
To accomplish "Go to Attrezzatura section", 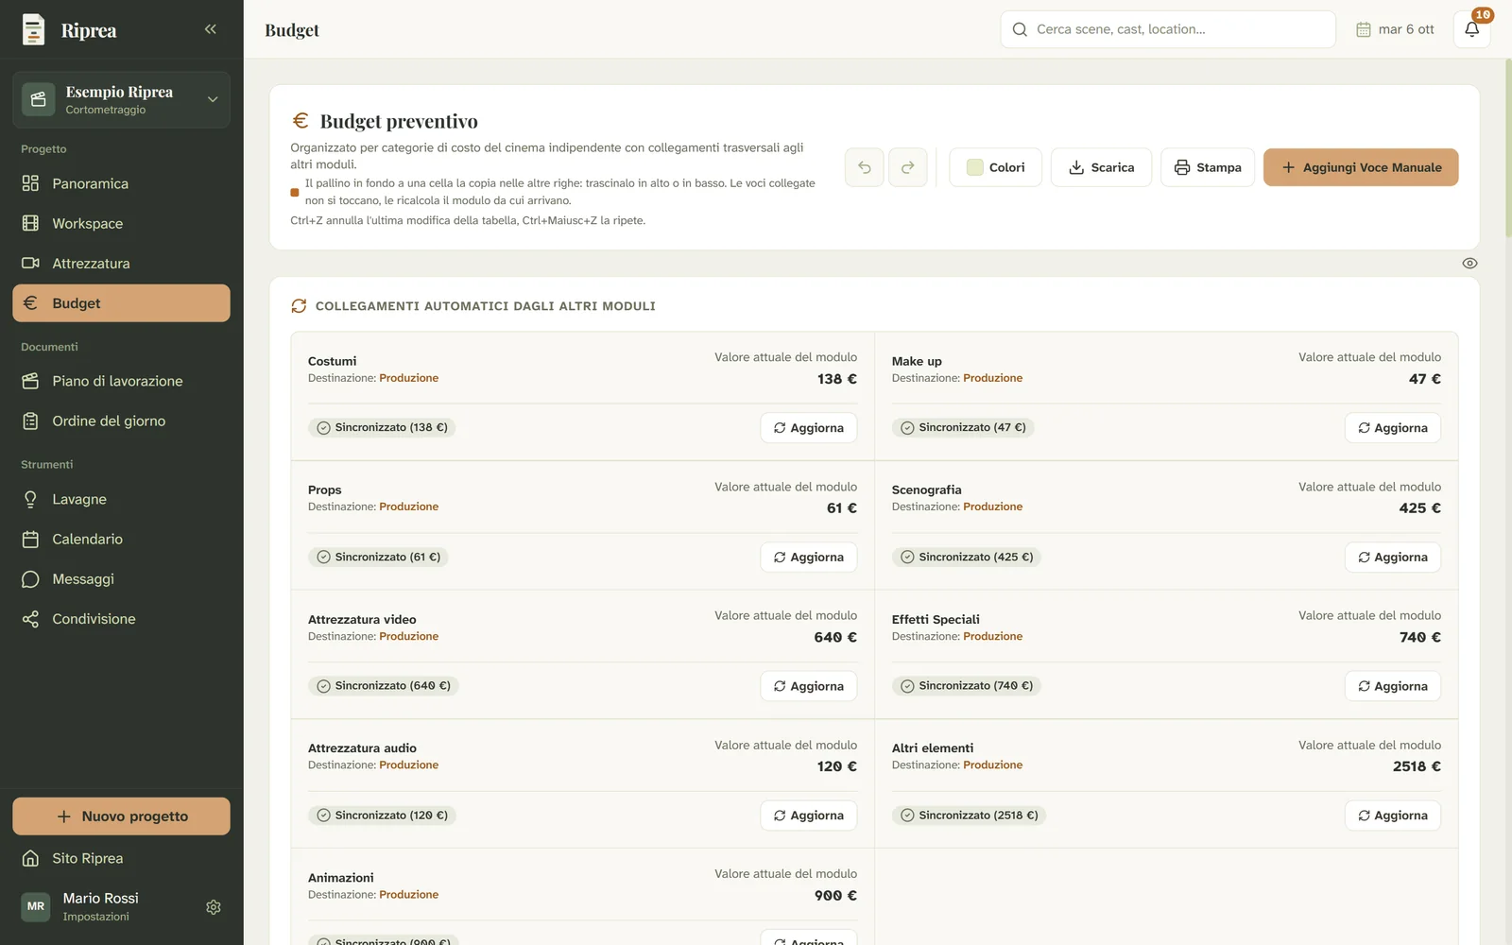I will pos(121,263).
